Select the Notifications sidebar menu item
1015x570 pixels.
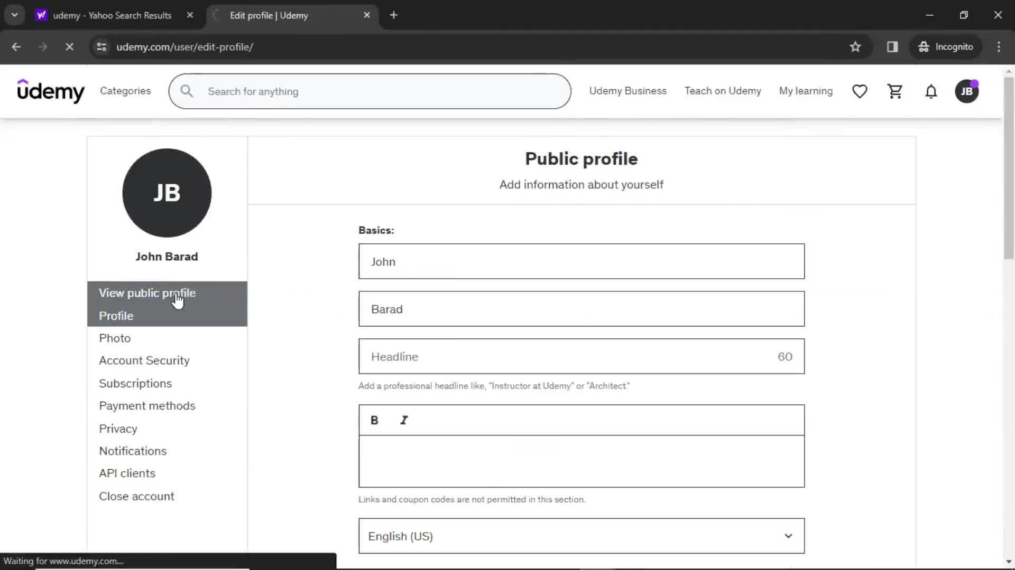(132, 451)
